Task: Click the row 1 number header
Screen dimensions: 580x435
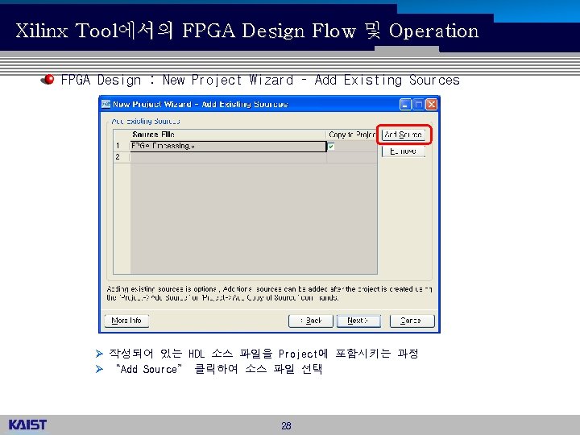Action: coord(122,146)
